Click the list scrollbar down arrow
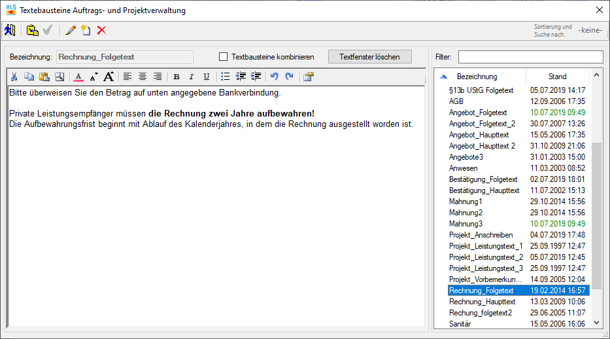This screenshot has width=610, height=339. point(596,323)
